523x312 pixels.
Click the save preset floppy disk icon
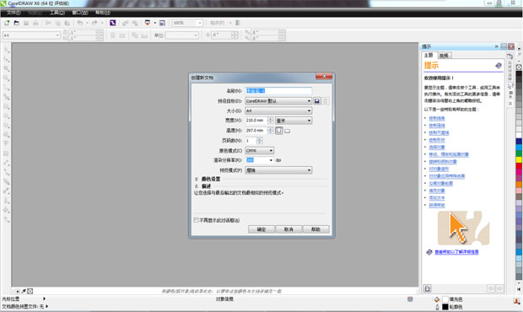tap(317, 100)
